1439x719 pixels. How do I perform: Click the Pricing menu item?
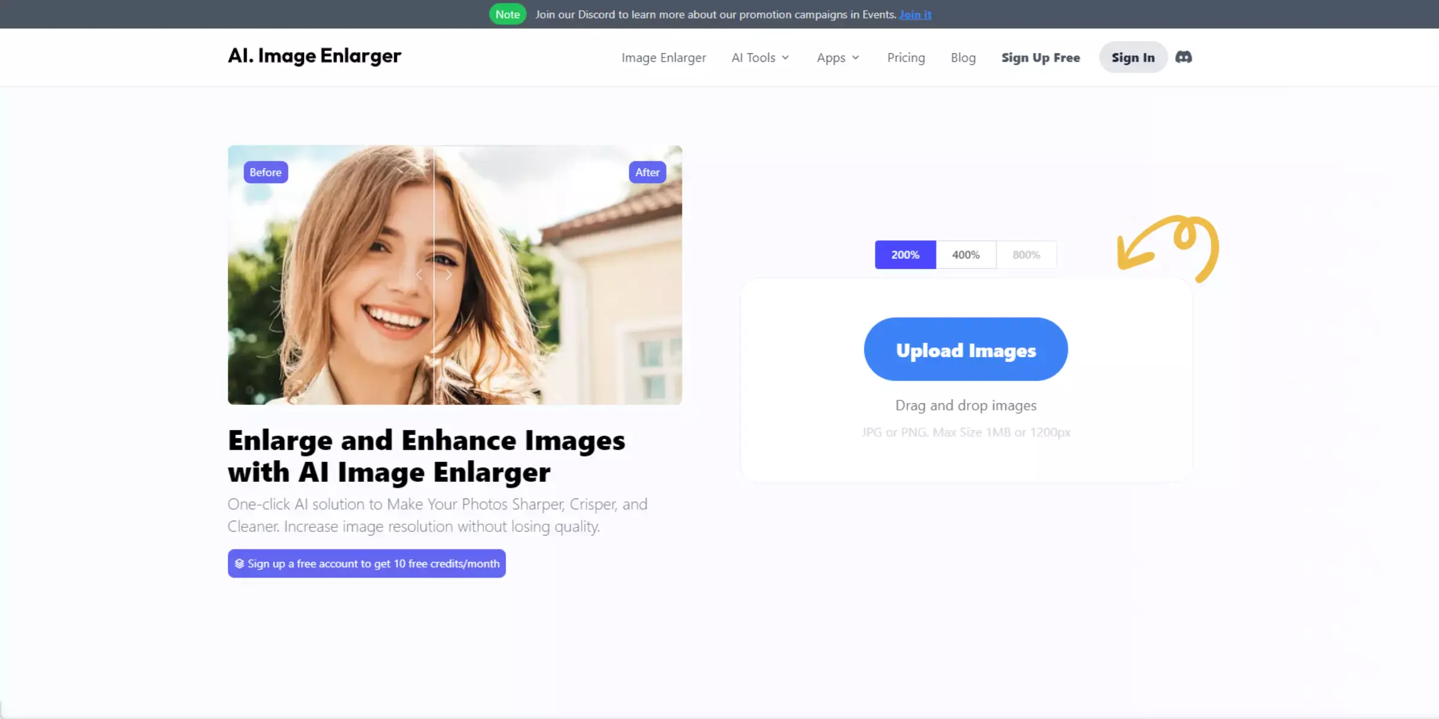906,57
